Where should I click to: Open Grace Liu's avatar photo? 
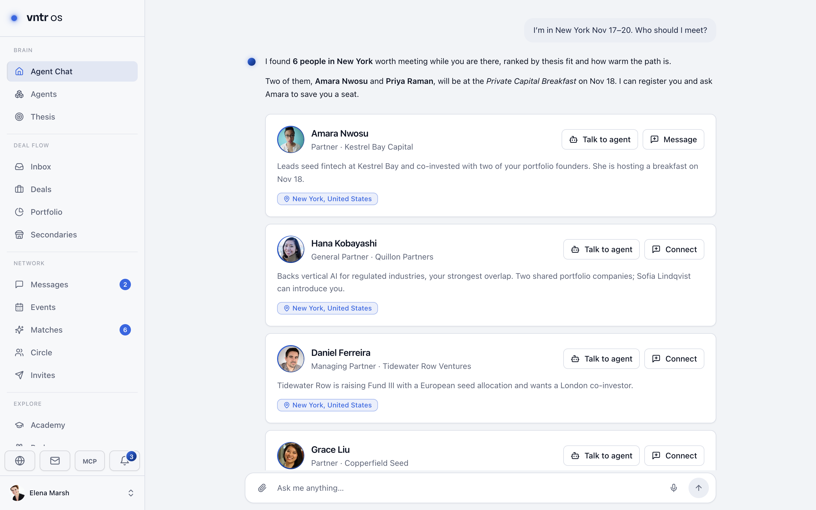pyautogui.click(x=291, y=456)
